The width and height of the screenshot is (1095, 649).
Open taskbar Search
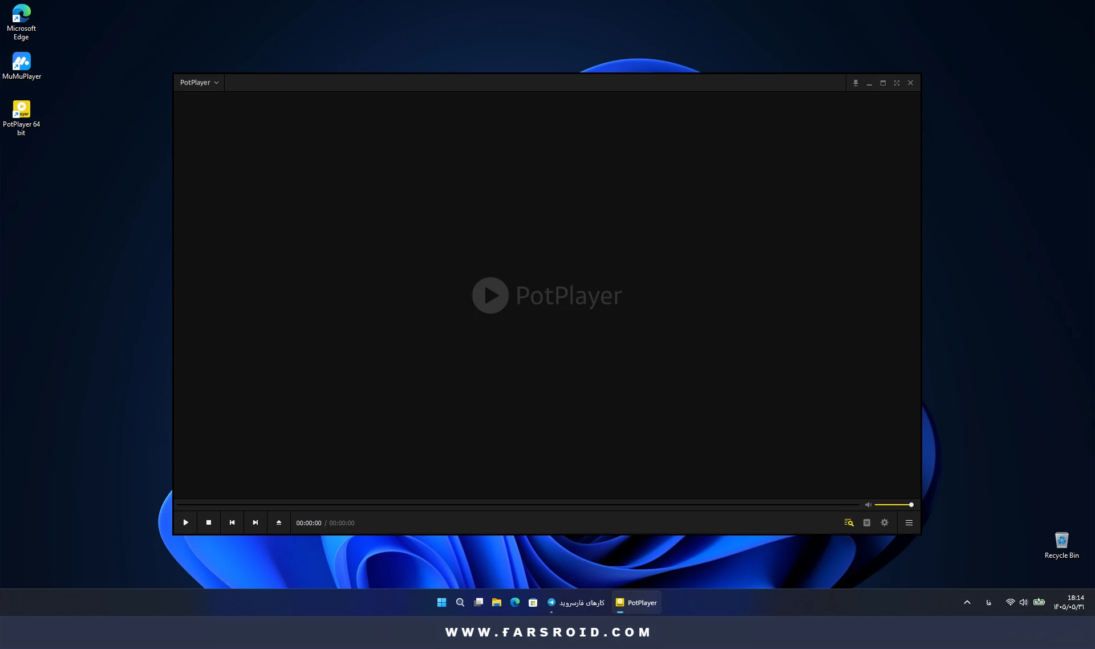click(460, 602)
